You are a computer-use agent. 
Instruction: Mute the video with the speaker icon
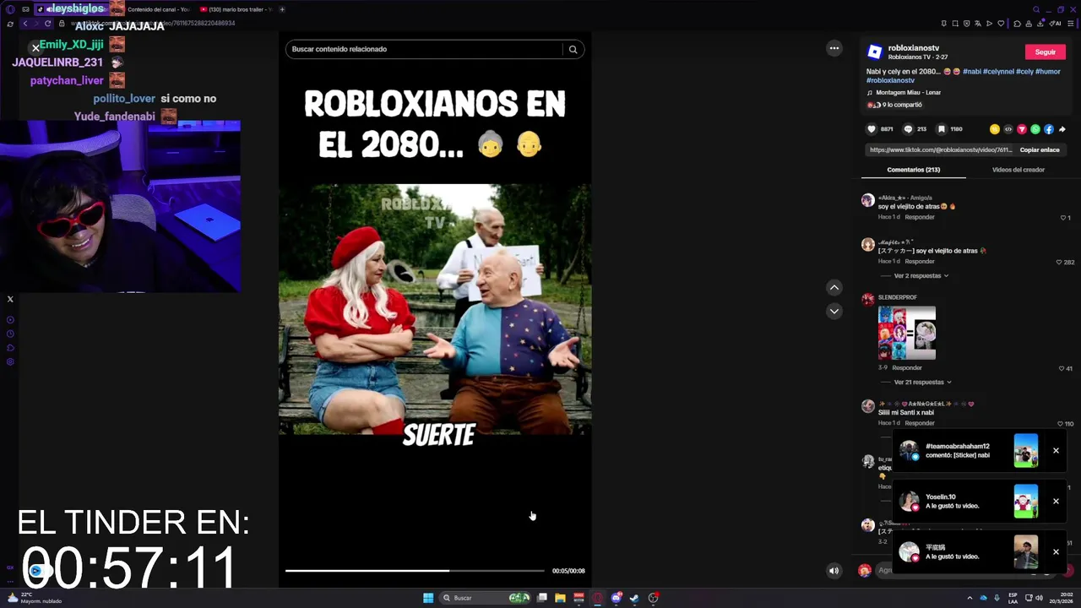click(834, 571)
